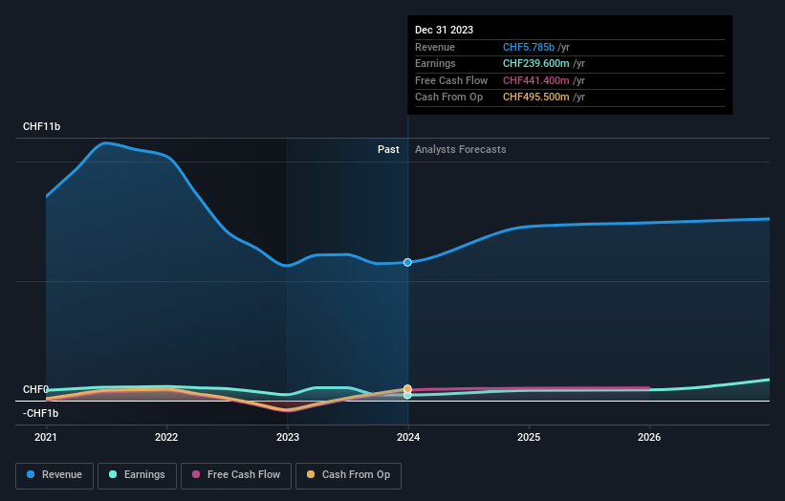Click the Free Cash Flow label in tooltip
The image size is (785, 501).
click(451, 80)
